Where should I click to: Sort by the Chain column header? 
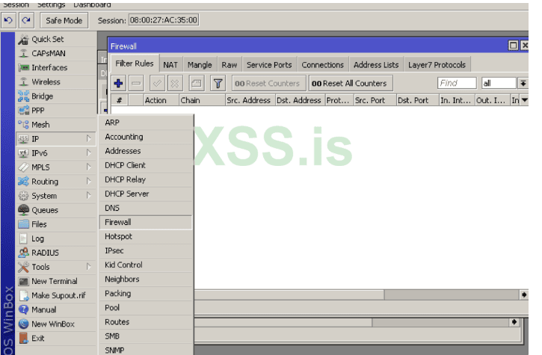pos(202,100)
